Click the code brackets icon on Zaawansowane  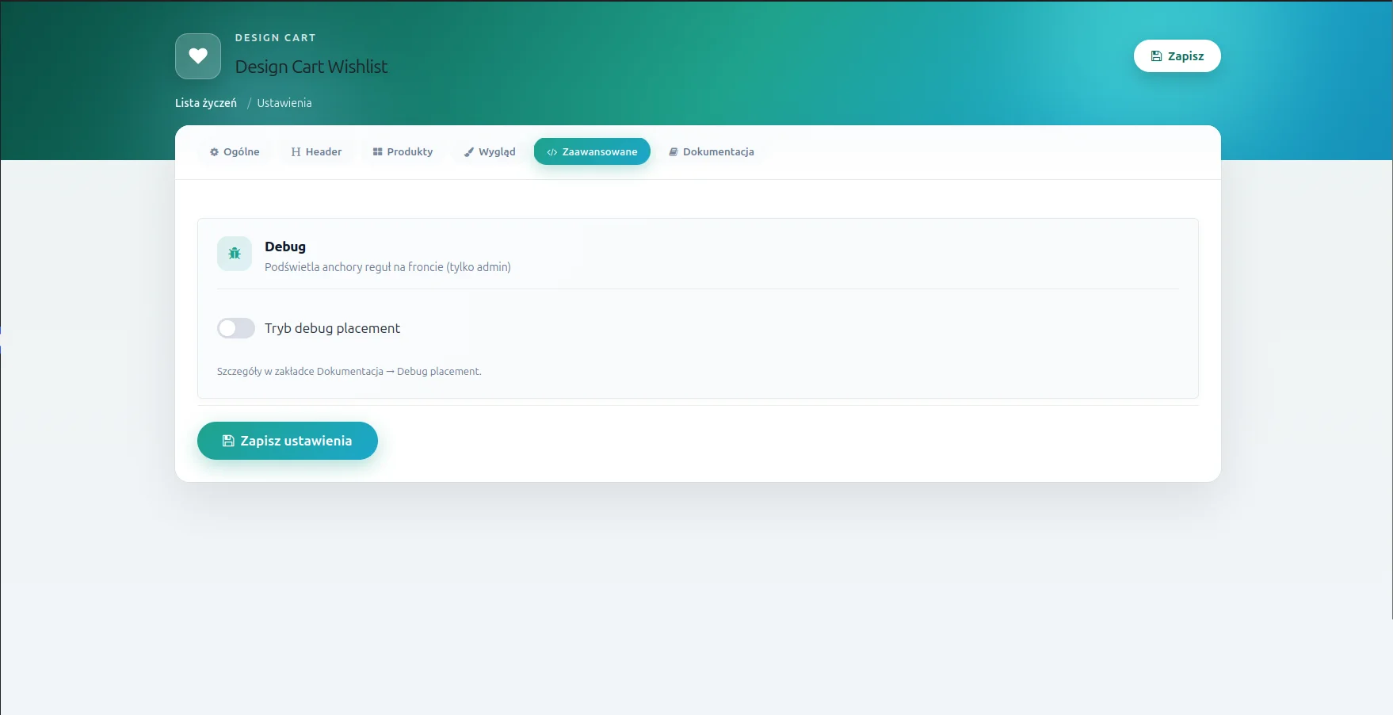click(552, 152)
